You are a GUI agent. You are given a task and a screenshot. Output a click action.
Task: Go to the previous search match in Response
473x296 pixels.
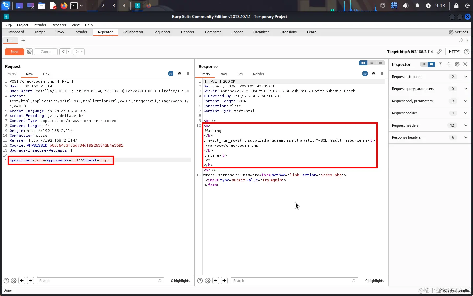pyautogui.click(x=216, y=281)
